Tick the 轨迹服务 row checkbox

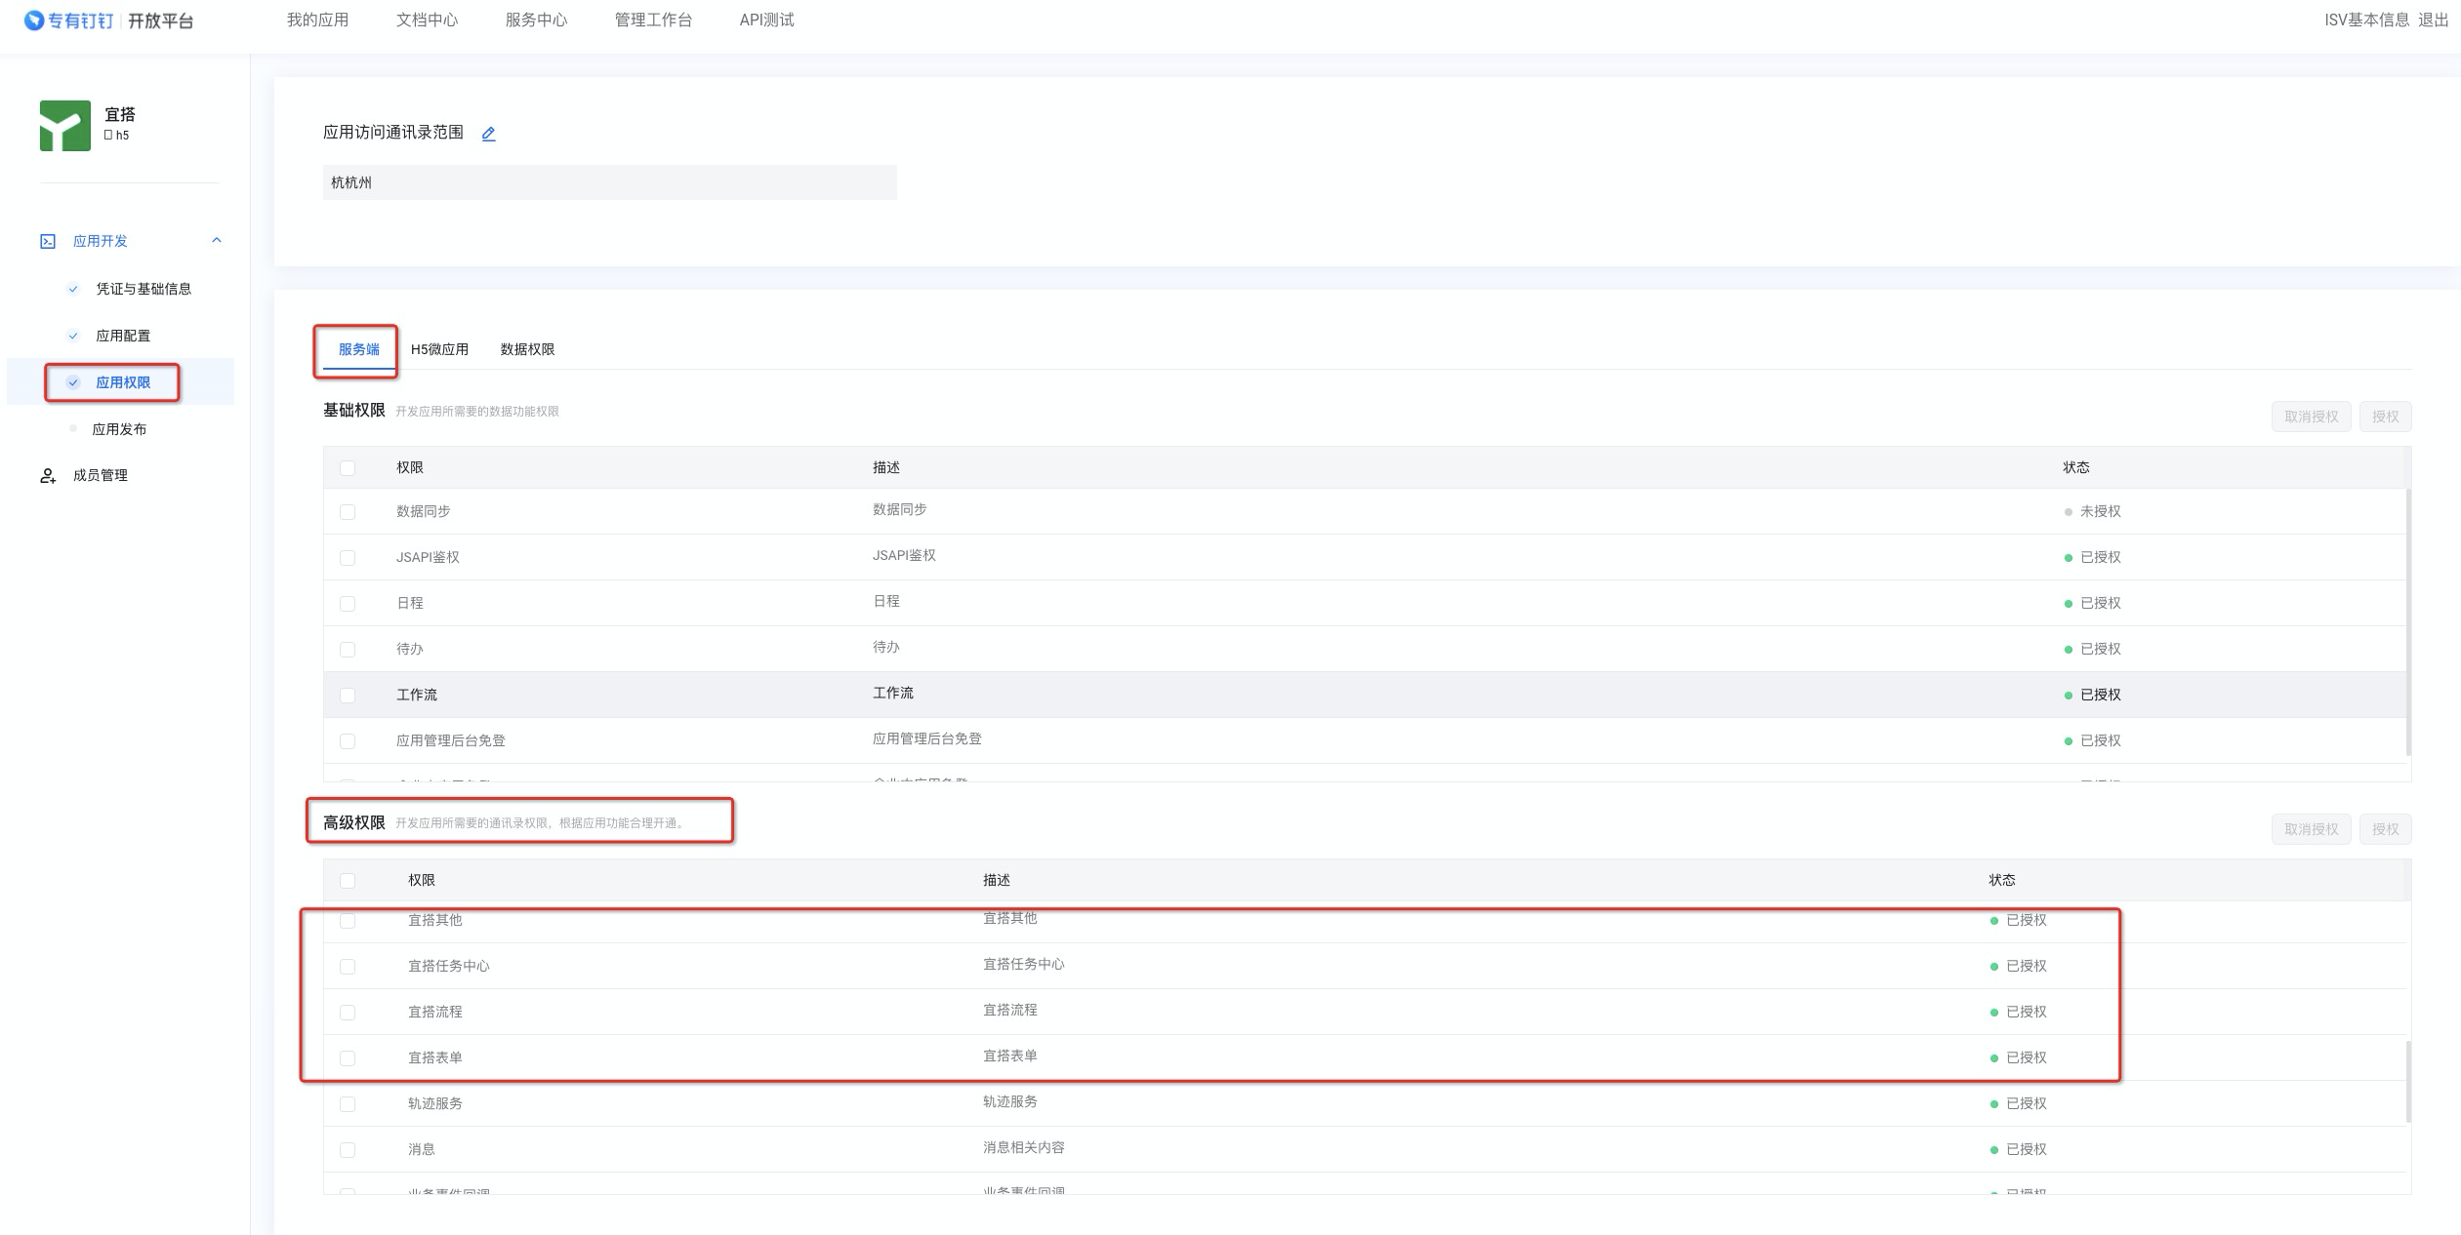click(348, 1104)
